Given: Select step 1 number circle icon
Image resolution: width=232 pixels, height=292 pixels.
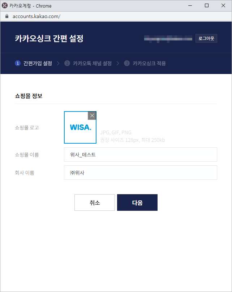Looking at the screenshot, I should (17, 63).
